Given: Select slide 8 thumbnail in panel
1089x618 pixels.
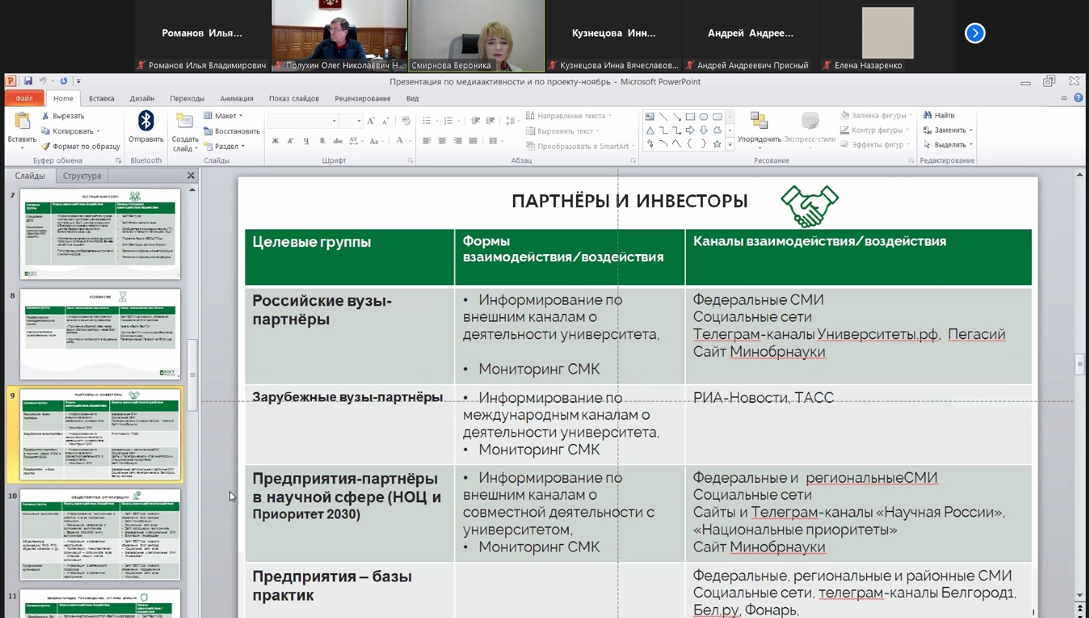Looking at the screenshot, I should (x=100, y=334).
